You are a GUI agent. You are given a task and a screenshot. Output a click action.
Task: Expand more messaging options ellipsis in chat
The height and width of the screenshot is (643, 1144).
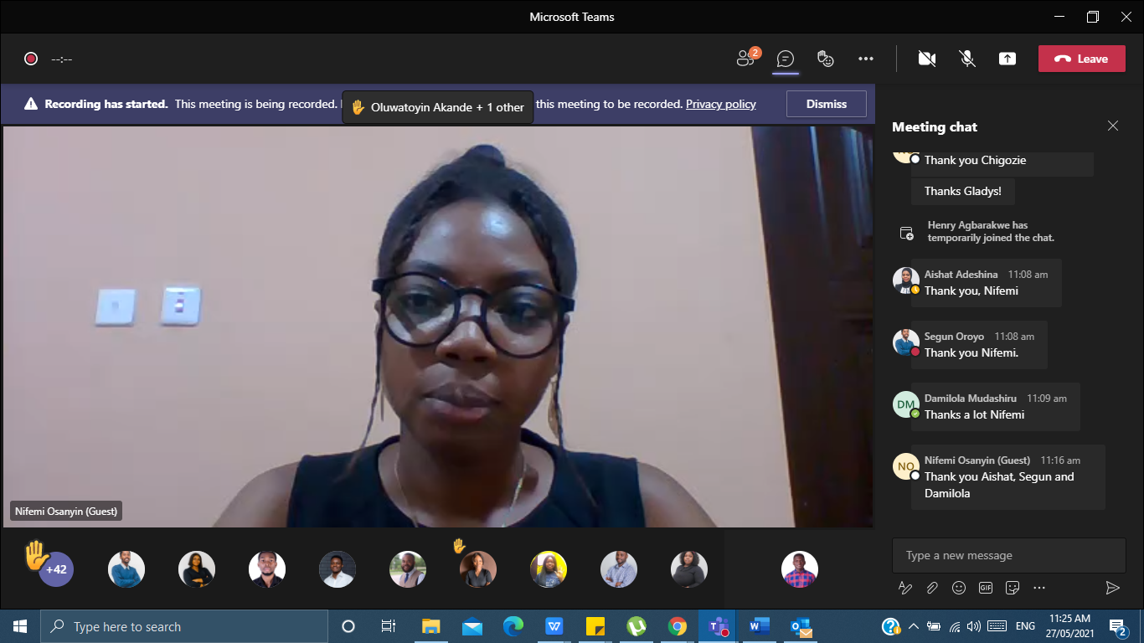pyautogui.click(x=1039, y=588)
